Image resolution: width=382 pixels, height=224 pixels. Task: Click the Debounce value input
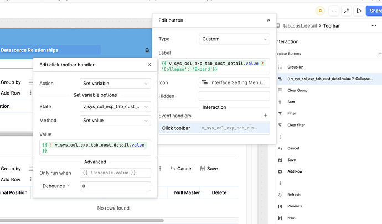click(115, 186)
